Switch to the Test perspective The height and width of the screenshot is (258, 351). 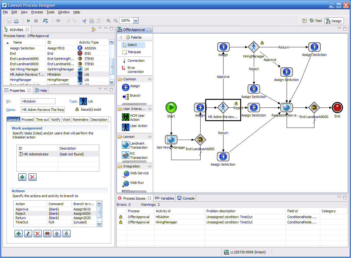[x=316, y=21]
